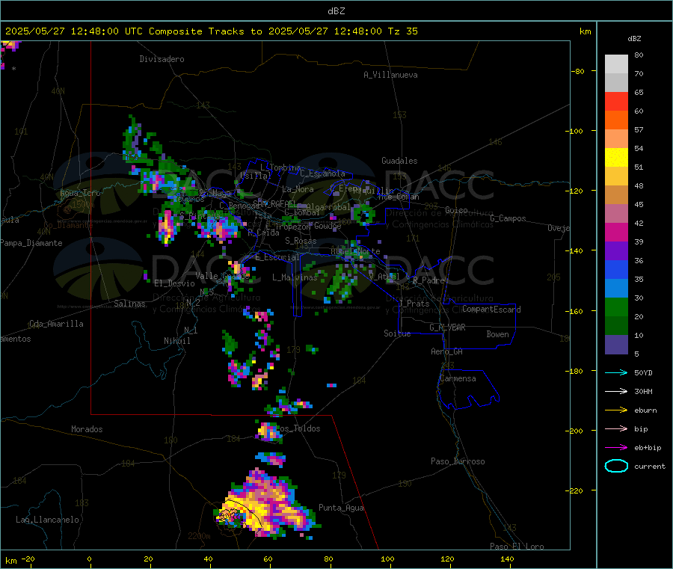Select the bright green 30 dBZ band

pos(616,307)
